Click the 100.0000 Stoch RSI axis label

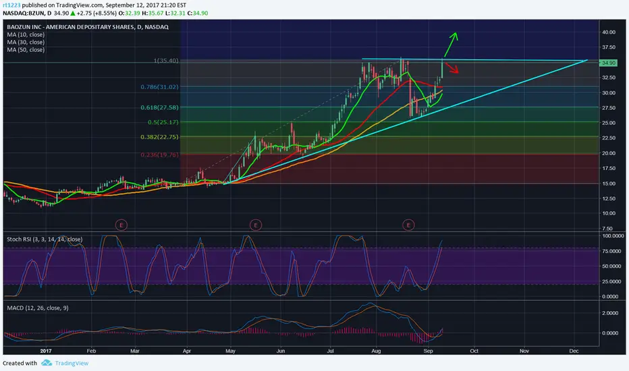[x=613, y=236]
